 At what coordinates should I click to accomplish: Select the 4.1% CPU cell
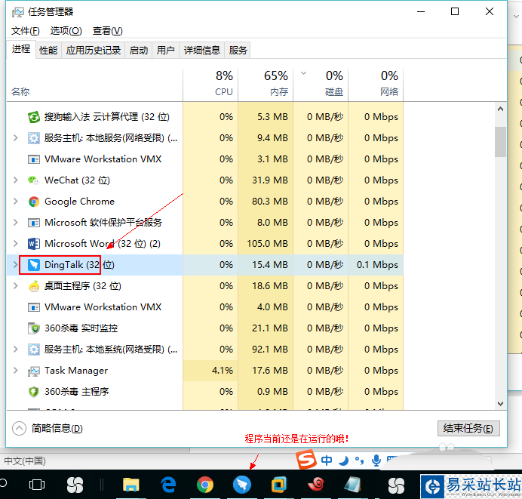tap(210, 371)
